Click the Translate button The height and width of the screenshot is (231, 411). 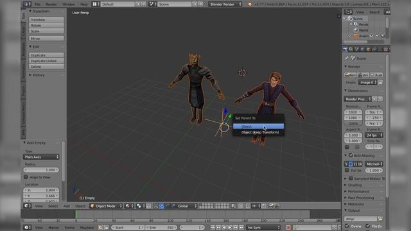coord(46,19)
